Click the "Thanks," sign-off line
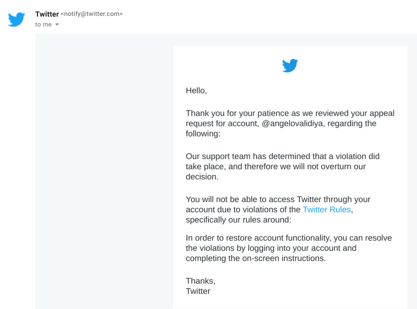The image size is (417, 309). pyautogui.click(x=200, y=281)
